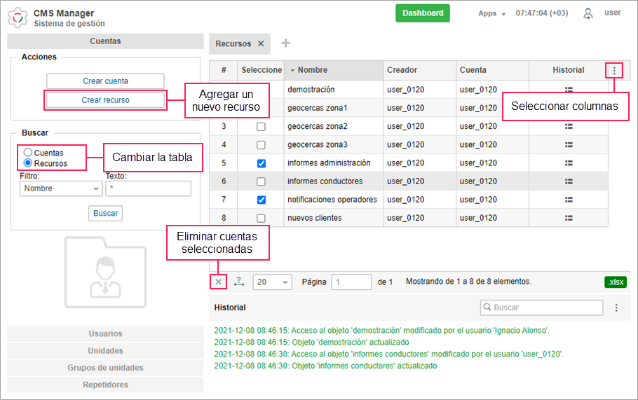
Task: Click the Buscar search button
Action: point(105,214)
